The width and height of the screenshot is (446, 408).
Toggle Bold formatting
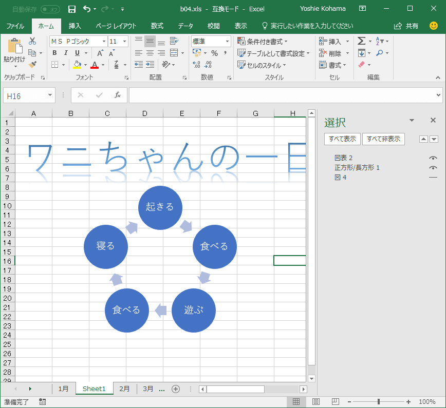click(54, 53)
